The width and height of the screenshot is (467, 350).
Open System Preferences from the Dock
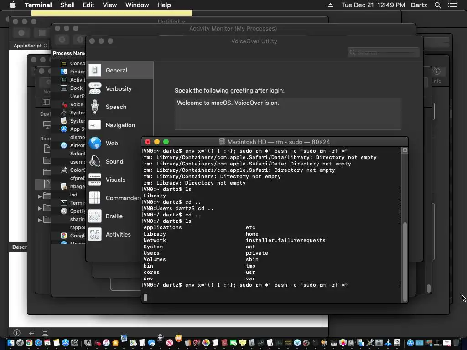[x=75, y=343]
